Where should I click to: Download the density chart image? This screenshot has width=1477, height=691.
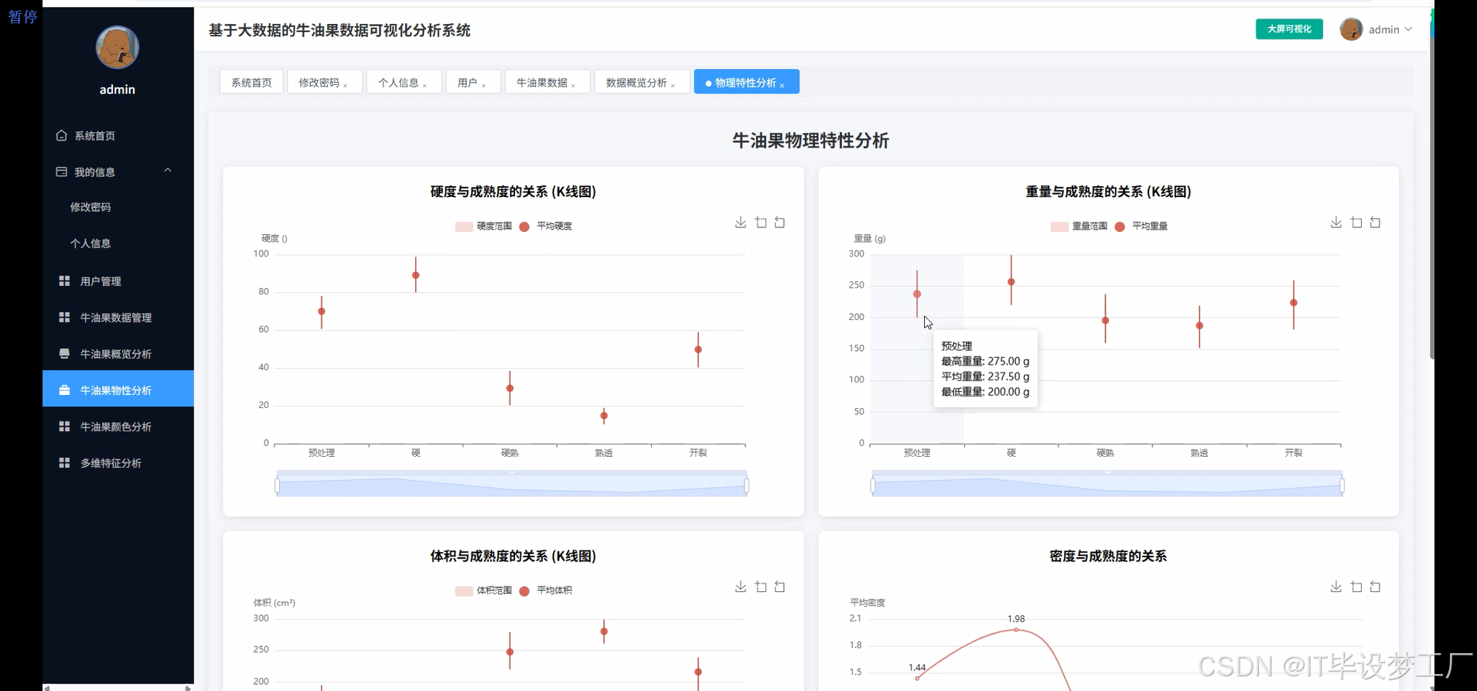[1336, 587]
